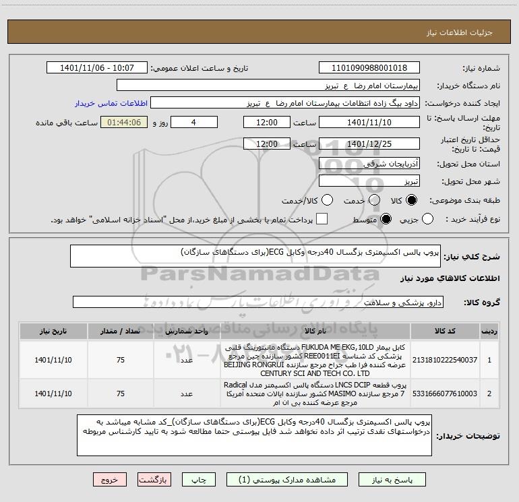Image resolution: width=519 pixels, height=502 pixels.
Task: Click the price validity time 12:00 field
Action: pos(267,144)
